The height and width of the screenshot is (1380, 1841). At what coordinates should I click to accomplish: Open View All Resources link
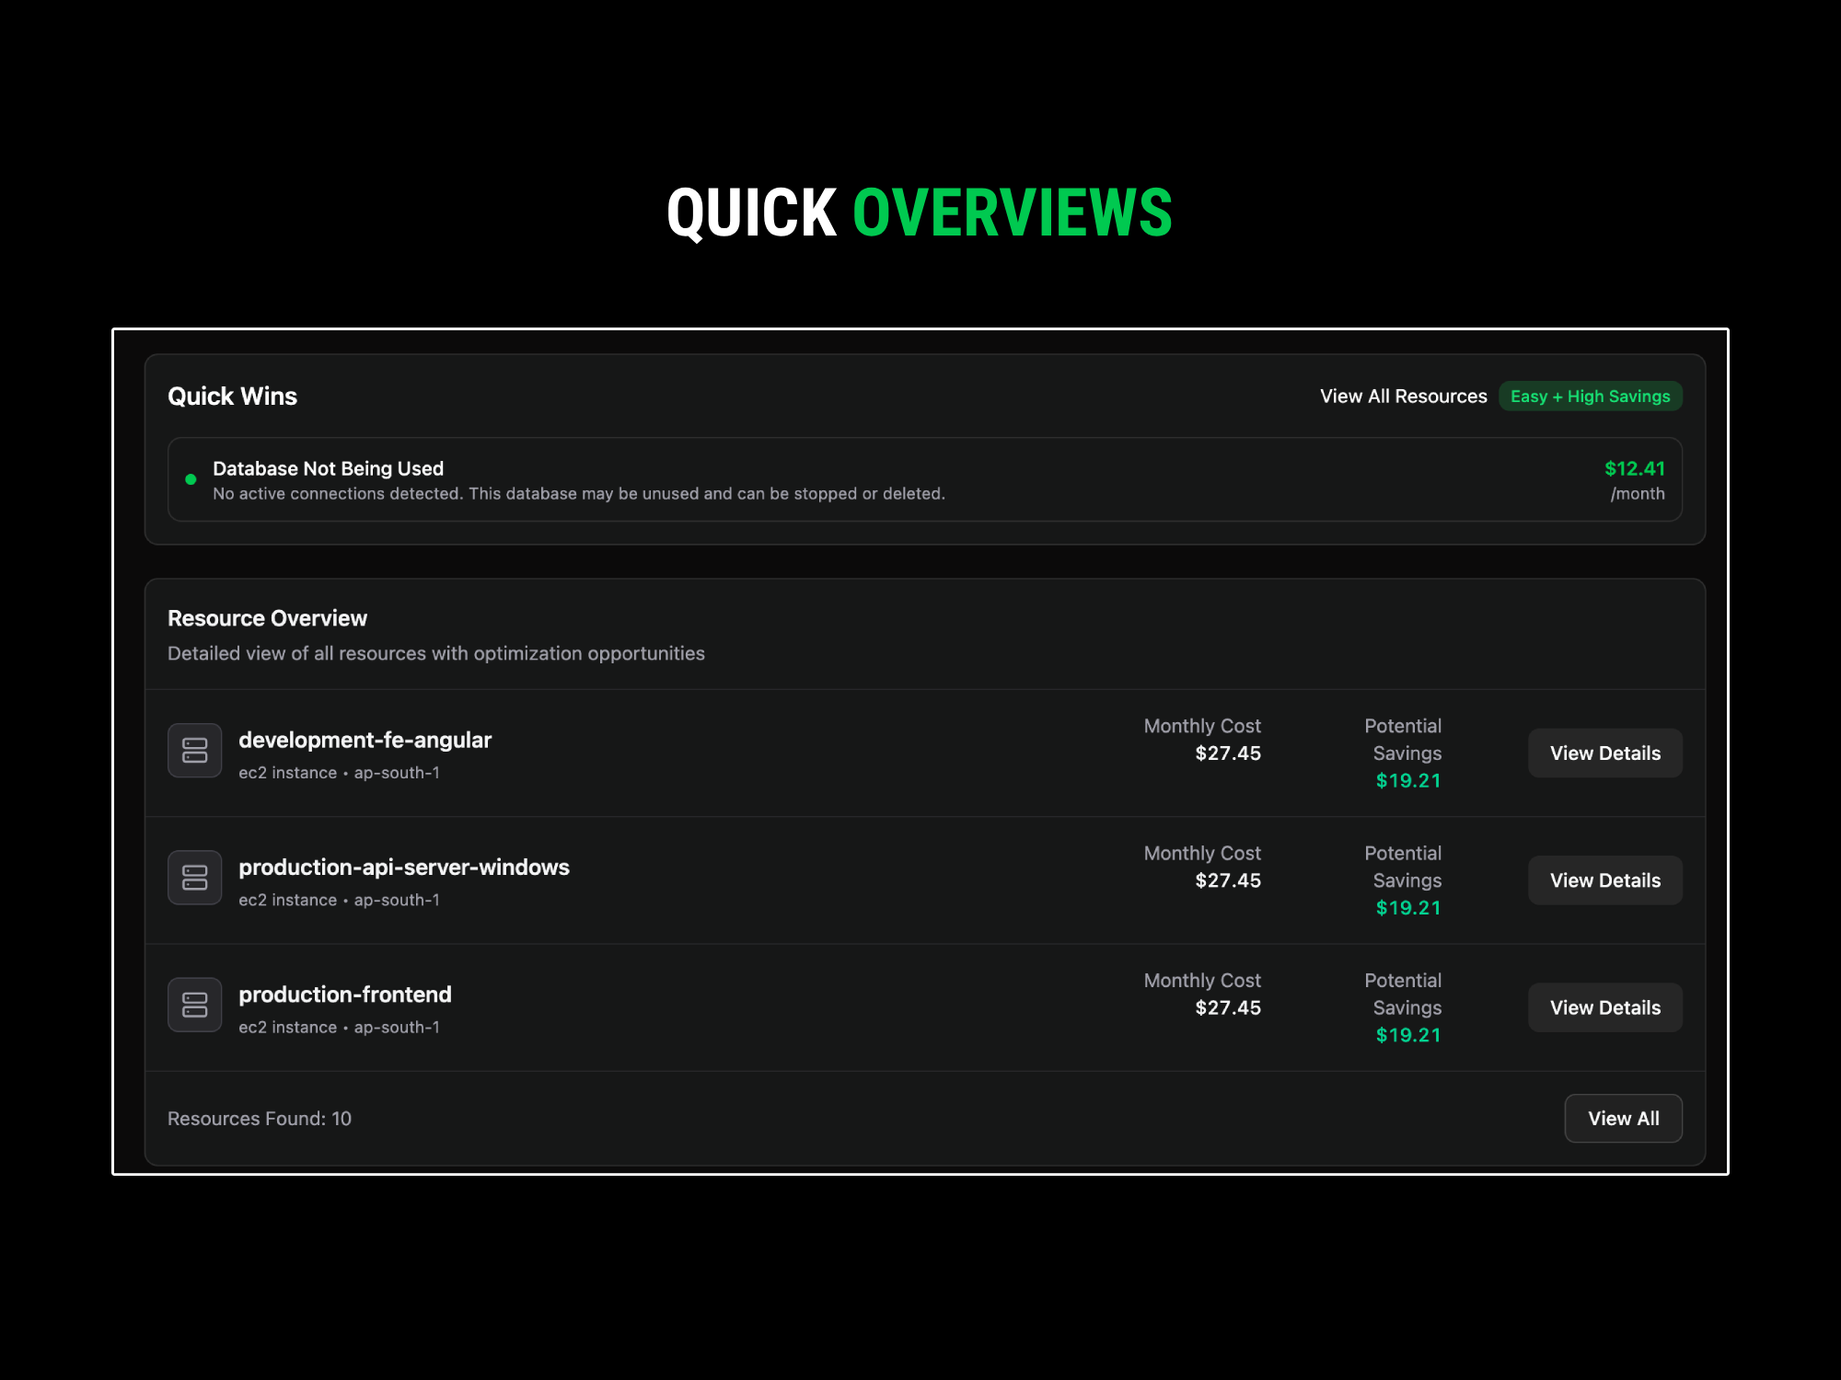(x=1403, y=397)
